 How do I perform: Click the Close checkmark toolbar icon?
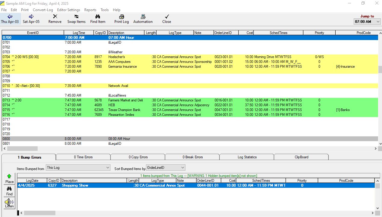pyautogui.click(x=166, y=19)
